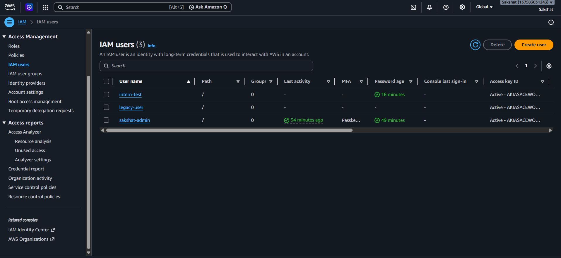Sort by the MFA column
Image resolution: width=561 pixels, height=258 pixels.
(x=361, y=82)
